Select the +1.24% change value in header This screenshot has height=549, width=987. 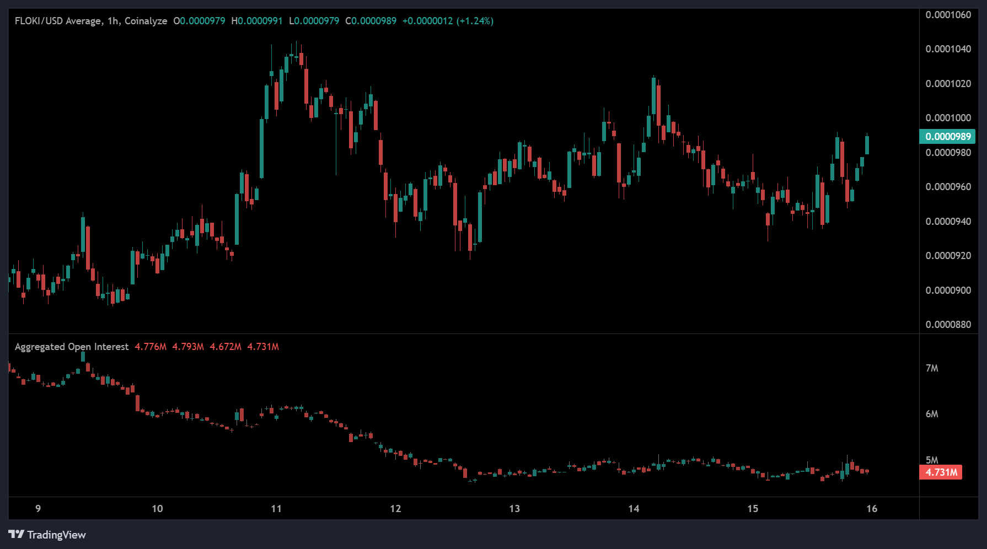(x=474, y=21)
